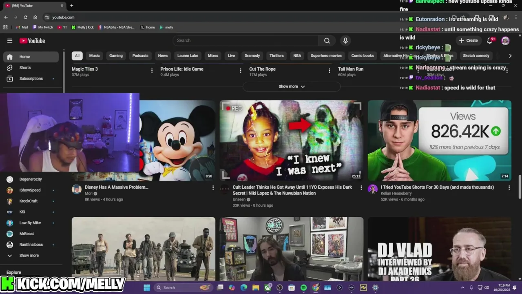This screenshot has width=522, height=294.
Task: Open the My Twitch bookmark
Action: 43,27
